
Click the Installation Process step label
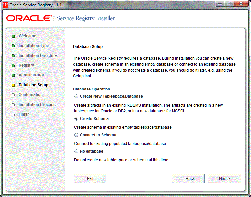click(37, 105)
